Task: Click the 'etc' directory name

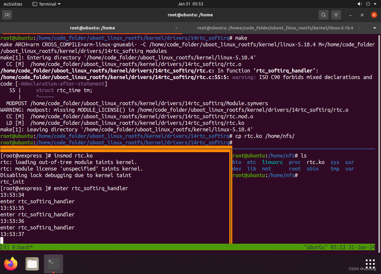Action: 252,162
